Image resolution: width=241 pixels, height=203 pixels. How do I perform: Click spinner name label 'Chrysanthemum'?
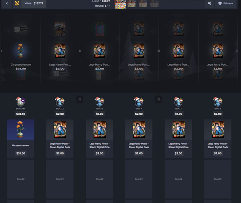tap(21, 65)
